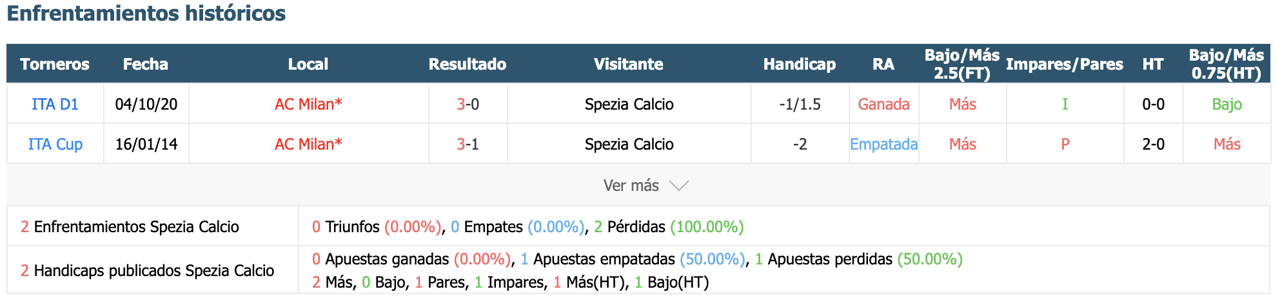Expand the Ver más chevron arrow
Viewport: 1282px width, 307px height.
coord(679,186)
